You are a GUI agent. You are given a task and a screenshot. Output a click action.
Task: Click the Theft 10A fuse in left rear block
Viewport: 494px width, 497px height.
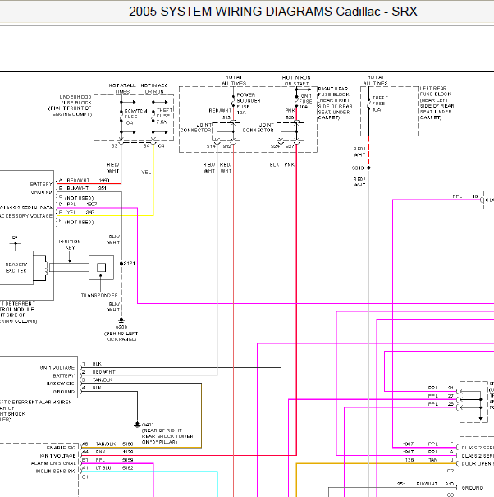368,104
